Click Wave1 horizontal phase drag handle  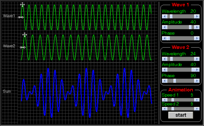21,17
